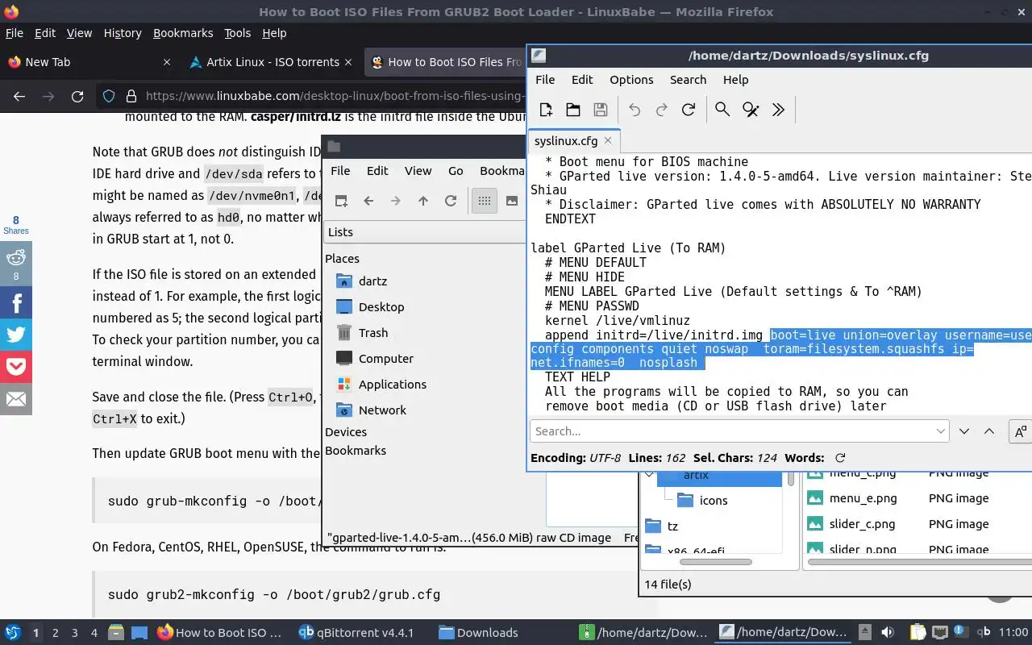Share the article on Facebook
1032x645 pixels.
point(16,302)
